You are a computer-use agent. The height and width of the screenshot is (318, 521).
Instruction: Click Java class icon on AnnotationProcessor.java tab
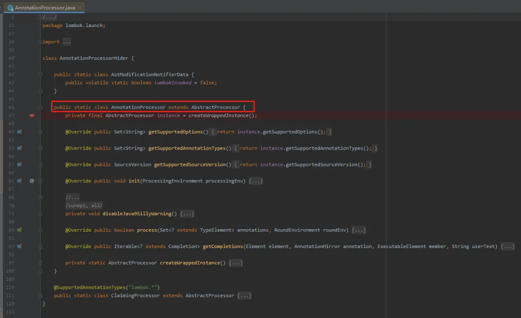tap(10, 8)
